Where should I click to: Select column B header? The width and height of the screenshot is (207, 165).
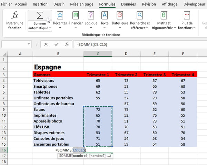coord(58,54)
